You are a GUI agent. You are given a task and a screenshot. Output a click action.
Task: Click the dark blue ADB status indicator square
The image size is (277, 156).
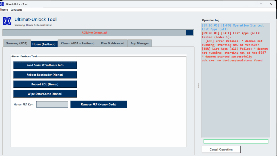coord(190,32)
